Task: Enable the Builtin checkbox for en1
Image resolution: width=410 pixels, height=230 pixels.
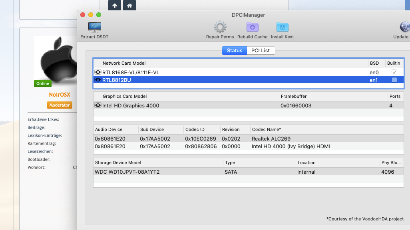Action: (x=394, y=80)
